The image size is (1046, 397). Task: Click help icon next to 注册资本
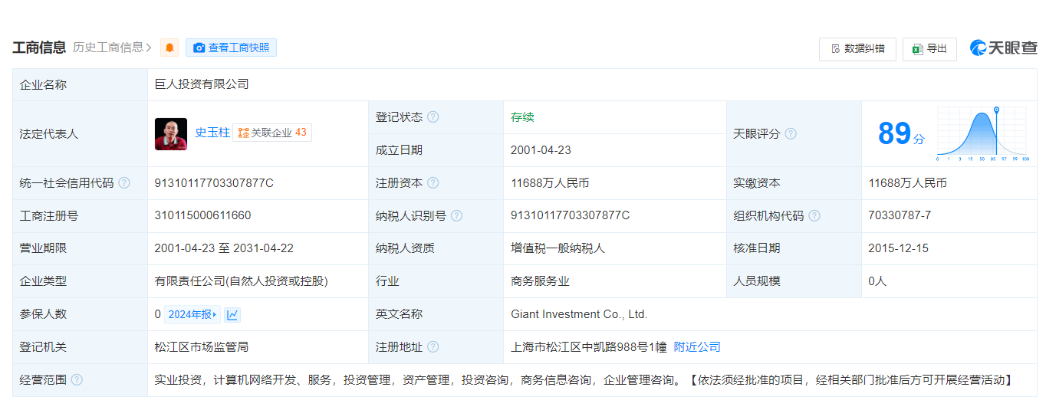[x=433, y=183]
